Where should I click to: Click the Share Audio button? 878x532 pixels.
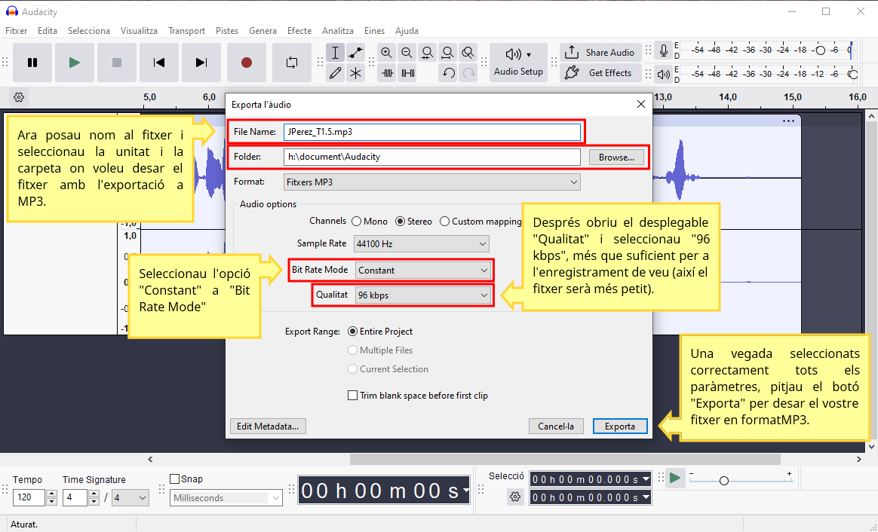pyautogui.click(x=601, y=53)
